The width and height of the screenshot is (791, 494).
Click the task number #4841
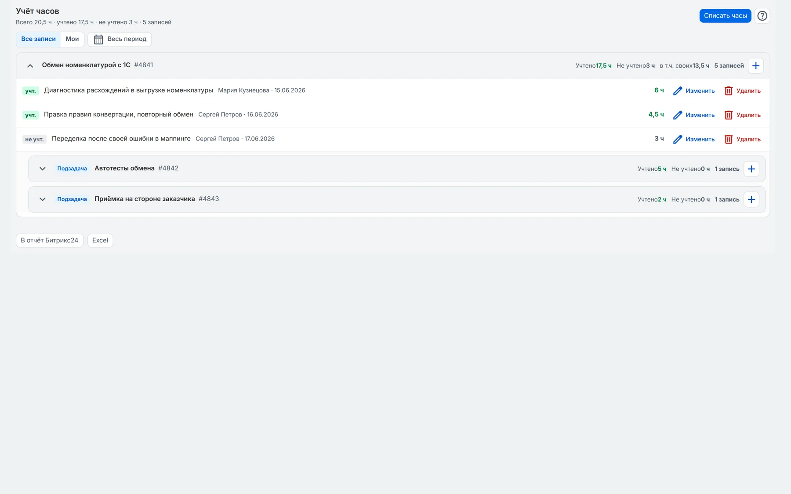point(144,65)
